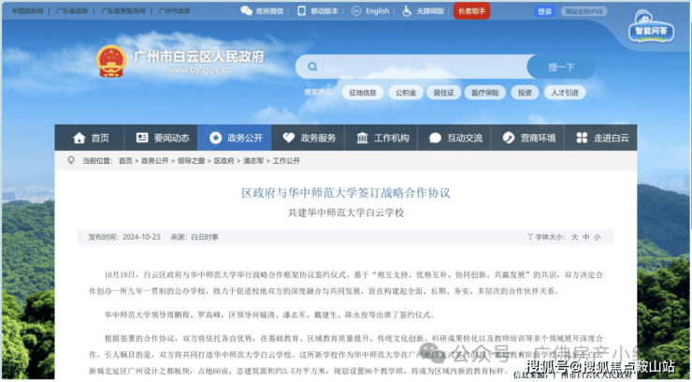The image size is (692, 382).
Task: Set font size to 中
Action: (x=585, y=237)
